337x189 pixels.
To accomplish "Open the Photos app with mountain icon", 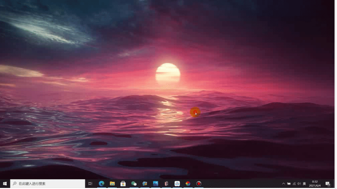I will click(x=156, y=184).
